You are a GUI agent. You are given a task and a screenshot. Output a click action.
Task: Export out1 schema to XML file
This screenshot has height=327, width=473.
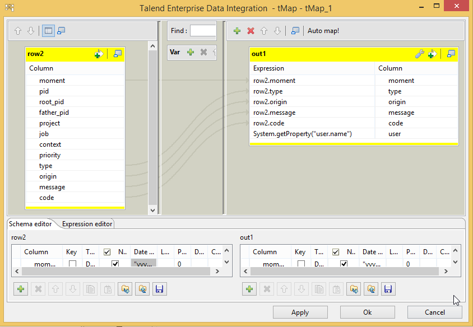(x=371, y=289)
